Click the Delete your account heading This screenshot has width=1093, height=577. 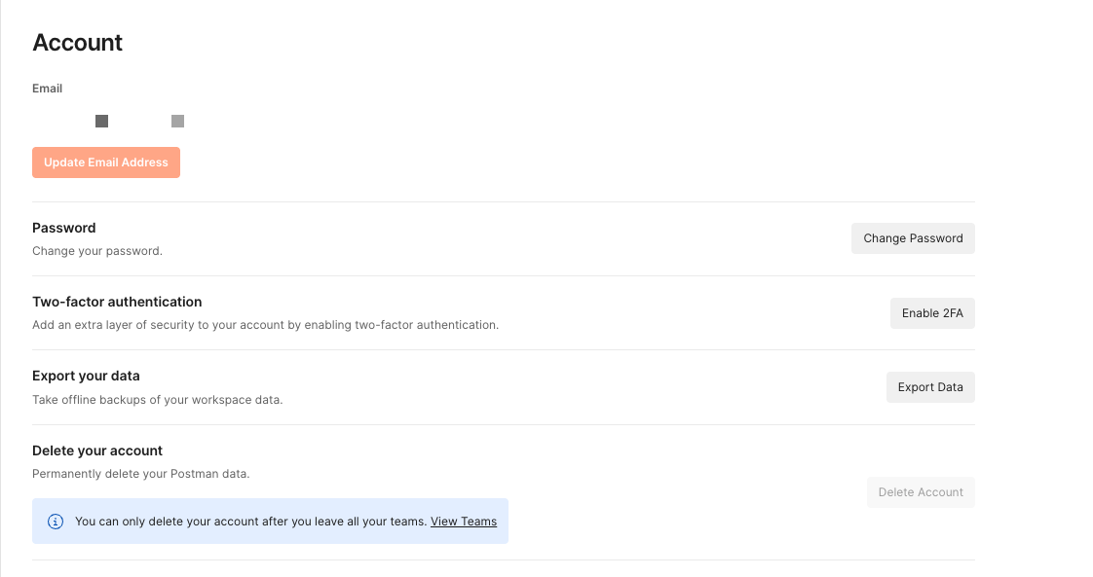pos(96,451)
